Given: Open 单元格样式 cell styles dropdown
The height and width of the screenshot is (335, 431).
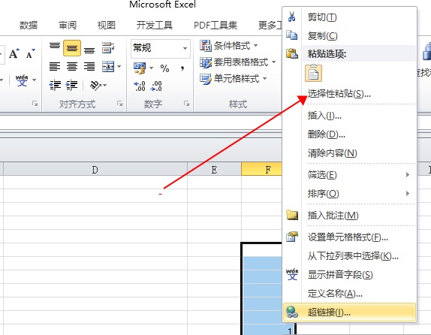Looking at the screenshot, I should point(234,79).
